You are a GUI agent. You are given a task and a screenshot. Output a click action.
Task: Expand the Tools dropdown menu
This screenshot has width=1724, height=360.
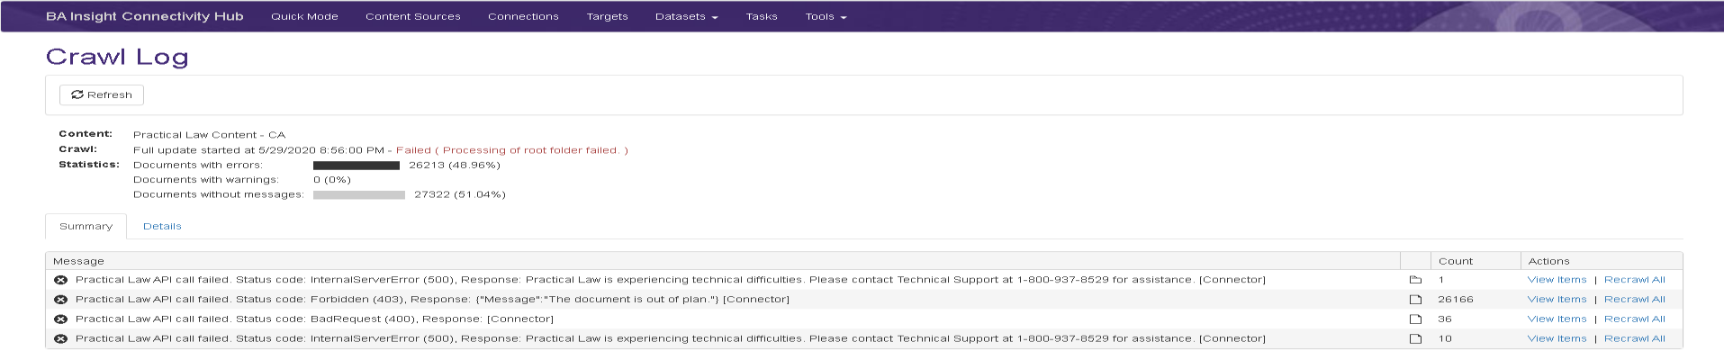click(x=826, y=16)
